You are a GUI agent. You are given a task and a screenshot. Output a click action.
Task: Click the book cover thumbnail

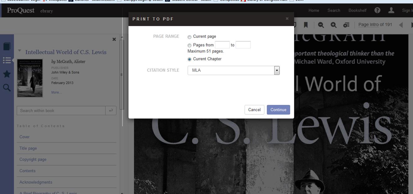tap(30, 78)
